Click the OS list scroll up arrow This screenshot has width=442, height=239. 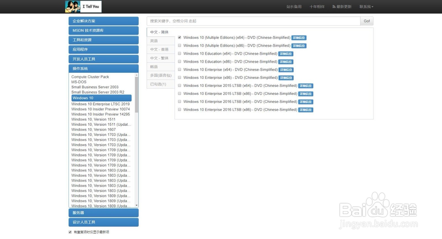[x=137, y=75]
